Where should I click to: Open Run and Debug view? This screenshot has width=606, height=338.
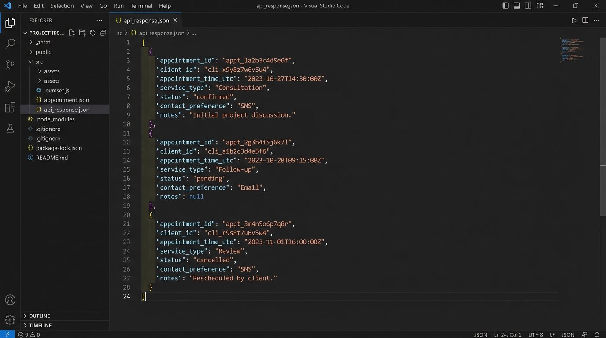(x=10, y=86)
